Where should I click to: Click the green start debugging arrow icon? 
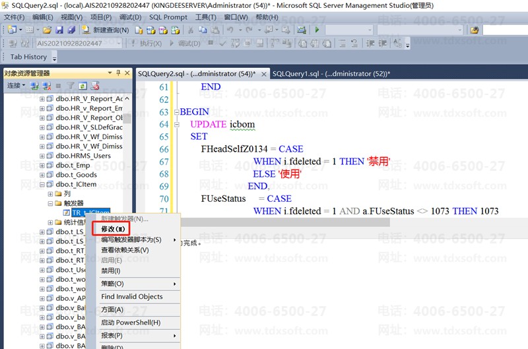(317, 30)
